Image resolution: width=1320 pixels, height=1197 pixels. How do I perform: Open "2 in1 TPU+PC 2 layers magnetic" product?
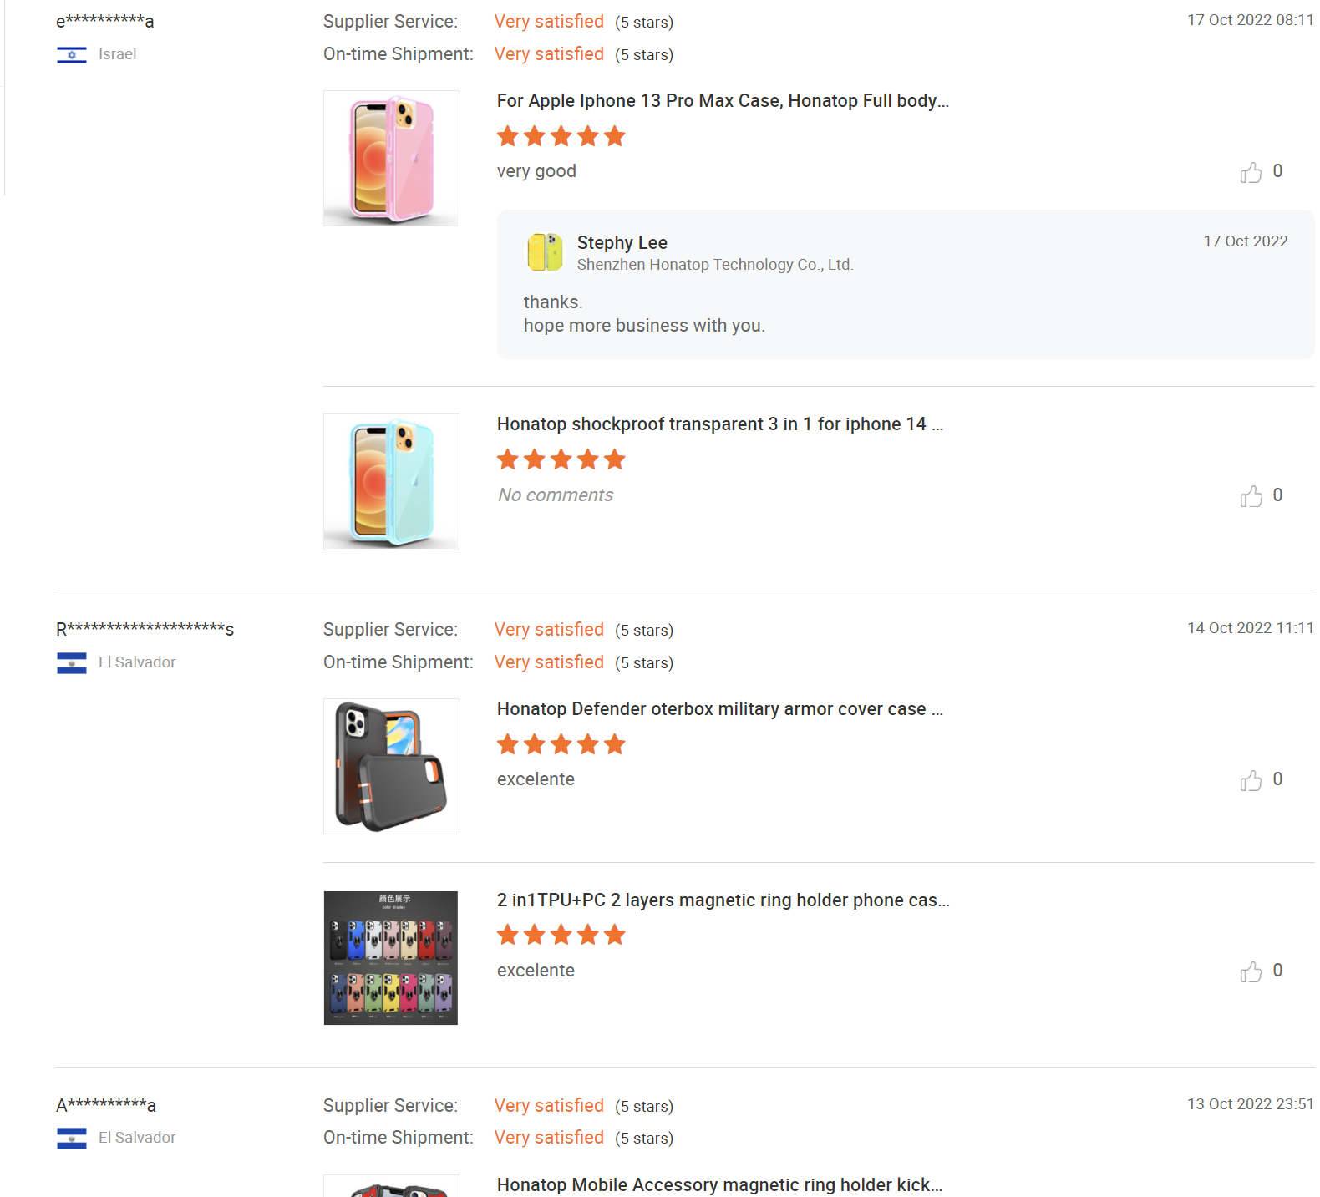(x=723, y=900)
